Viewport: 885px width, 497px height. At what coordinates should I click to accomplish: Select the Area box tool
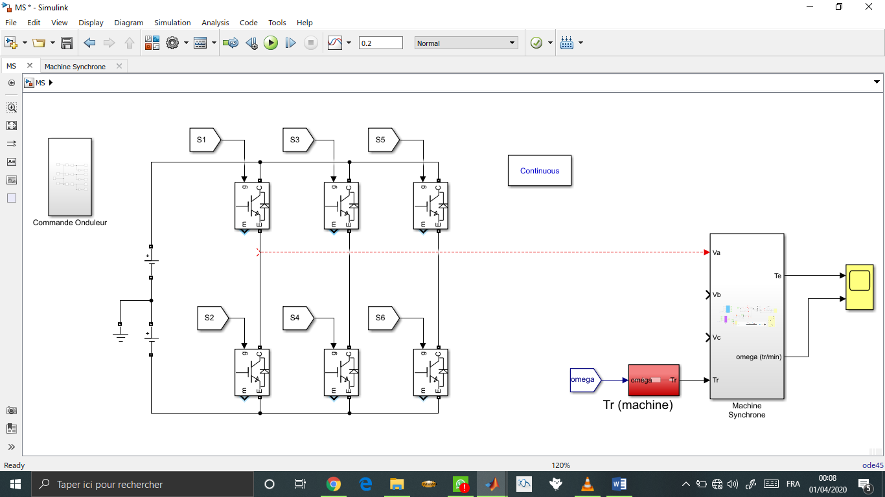[11, 198]
